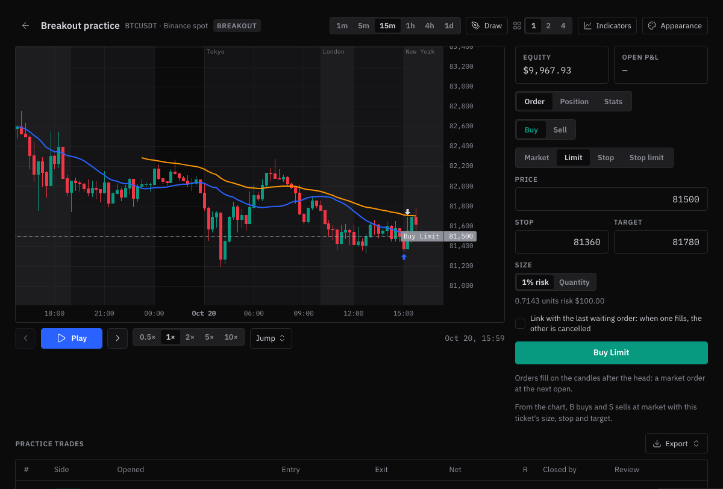Start replay with the Play button
The image size is (723, 489).
(x=72, y=338)
